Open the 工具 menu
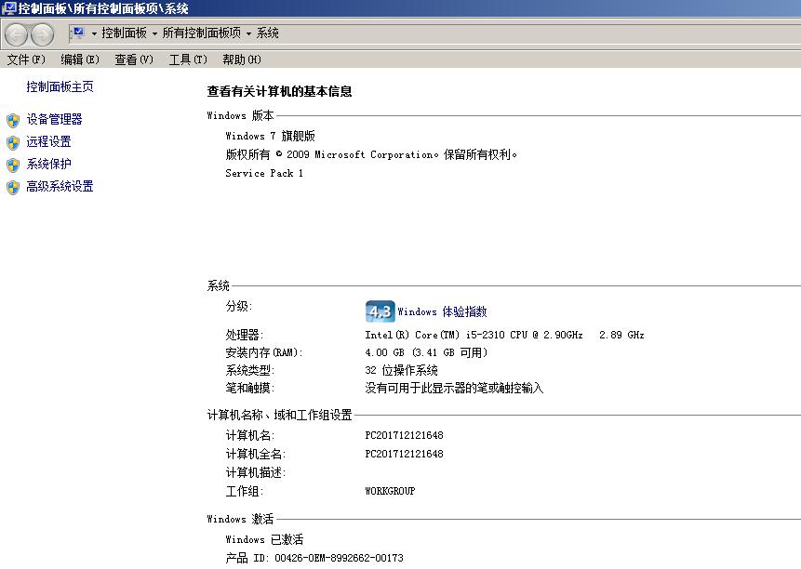The height and width of the screenshot is (569, 801). [x=187, y=58]
